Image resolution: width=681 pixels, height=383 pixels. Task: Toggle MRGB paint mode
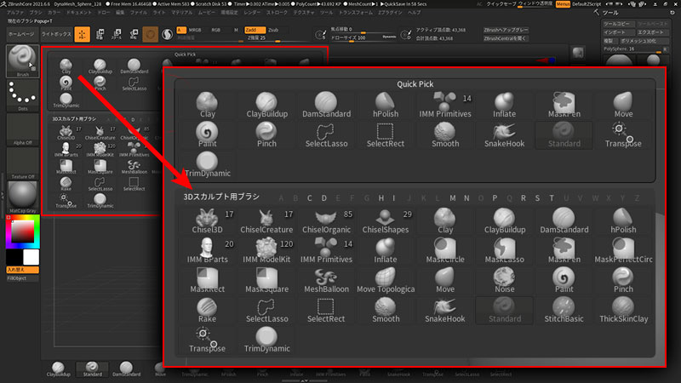point(195,30)
